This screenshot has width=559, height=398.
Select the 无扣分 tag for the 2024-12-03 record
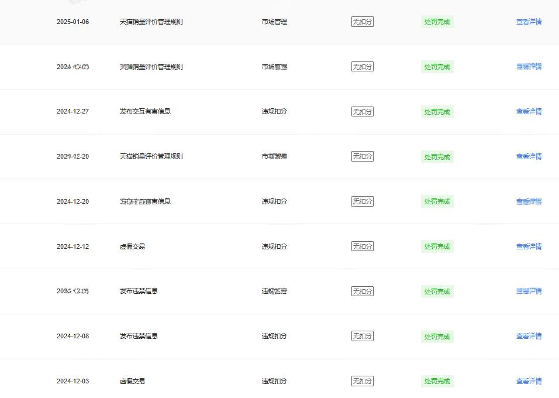point(362,381)
